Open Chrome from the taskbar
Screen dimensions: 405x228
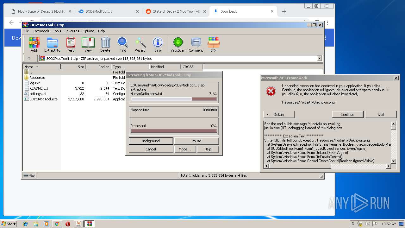click(x=57, y=224)
